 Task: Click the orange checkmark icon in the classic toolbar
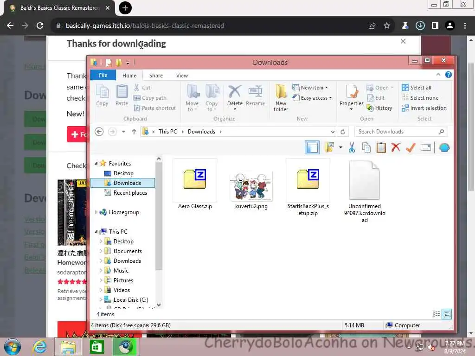(x=411, y=148)
